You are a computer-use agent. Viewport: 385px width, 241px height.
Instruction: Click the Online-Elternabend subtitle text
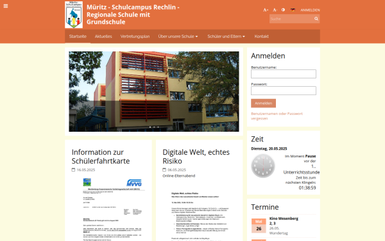point(179,175)
